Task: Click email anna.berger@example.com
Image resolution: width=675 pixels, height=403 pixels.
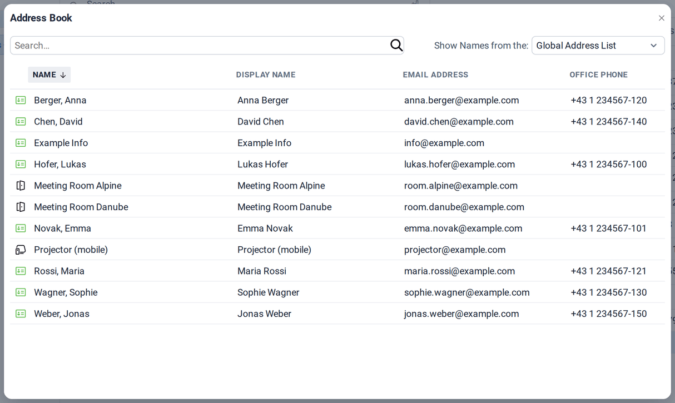Action: (x=461, y=101)
